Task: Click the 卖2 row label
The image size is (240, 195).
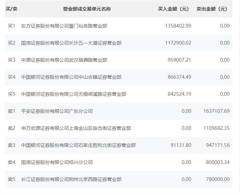Action: coord(12,128)
